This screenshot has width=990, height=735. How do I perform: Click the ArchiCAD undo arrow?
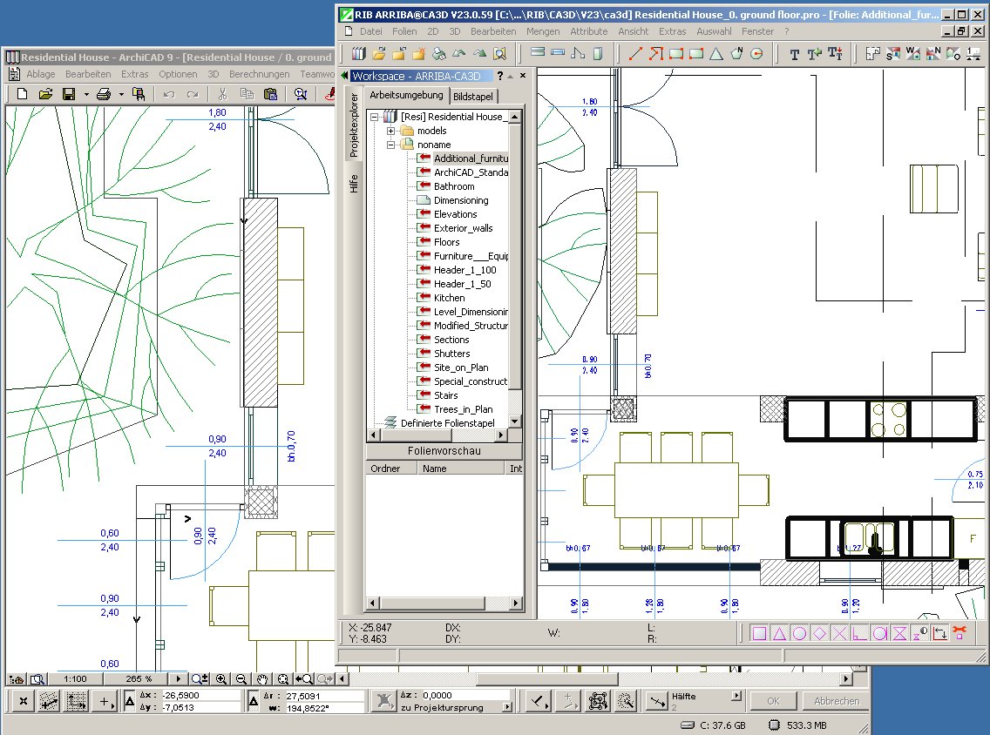(x=168, y=94)
